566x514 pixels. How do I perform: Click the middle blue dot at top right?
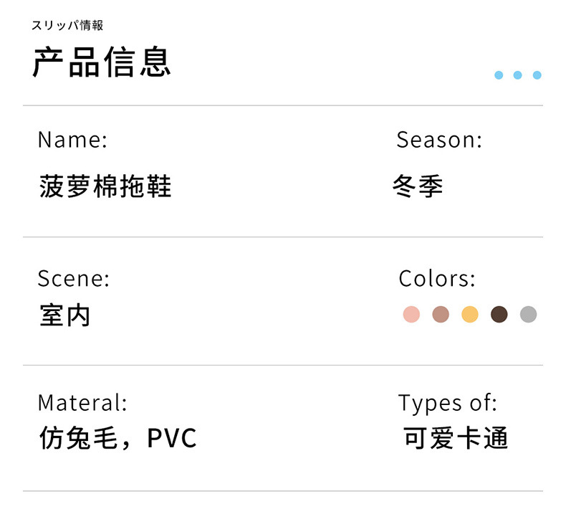(518, 75)
